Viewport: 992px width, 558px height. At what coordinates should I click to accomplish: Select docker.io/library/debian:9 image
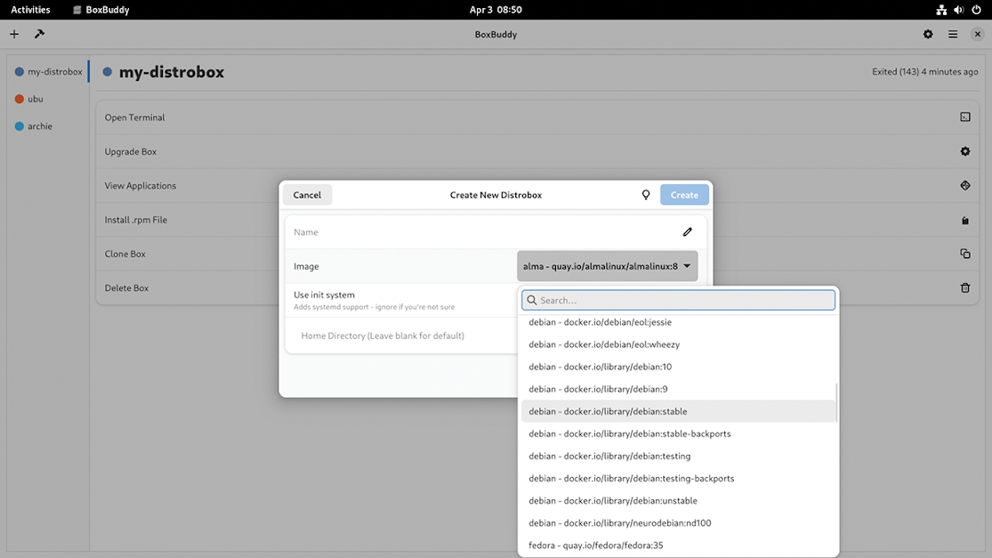click(x=678, y=389)
